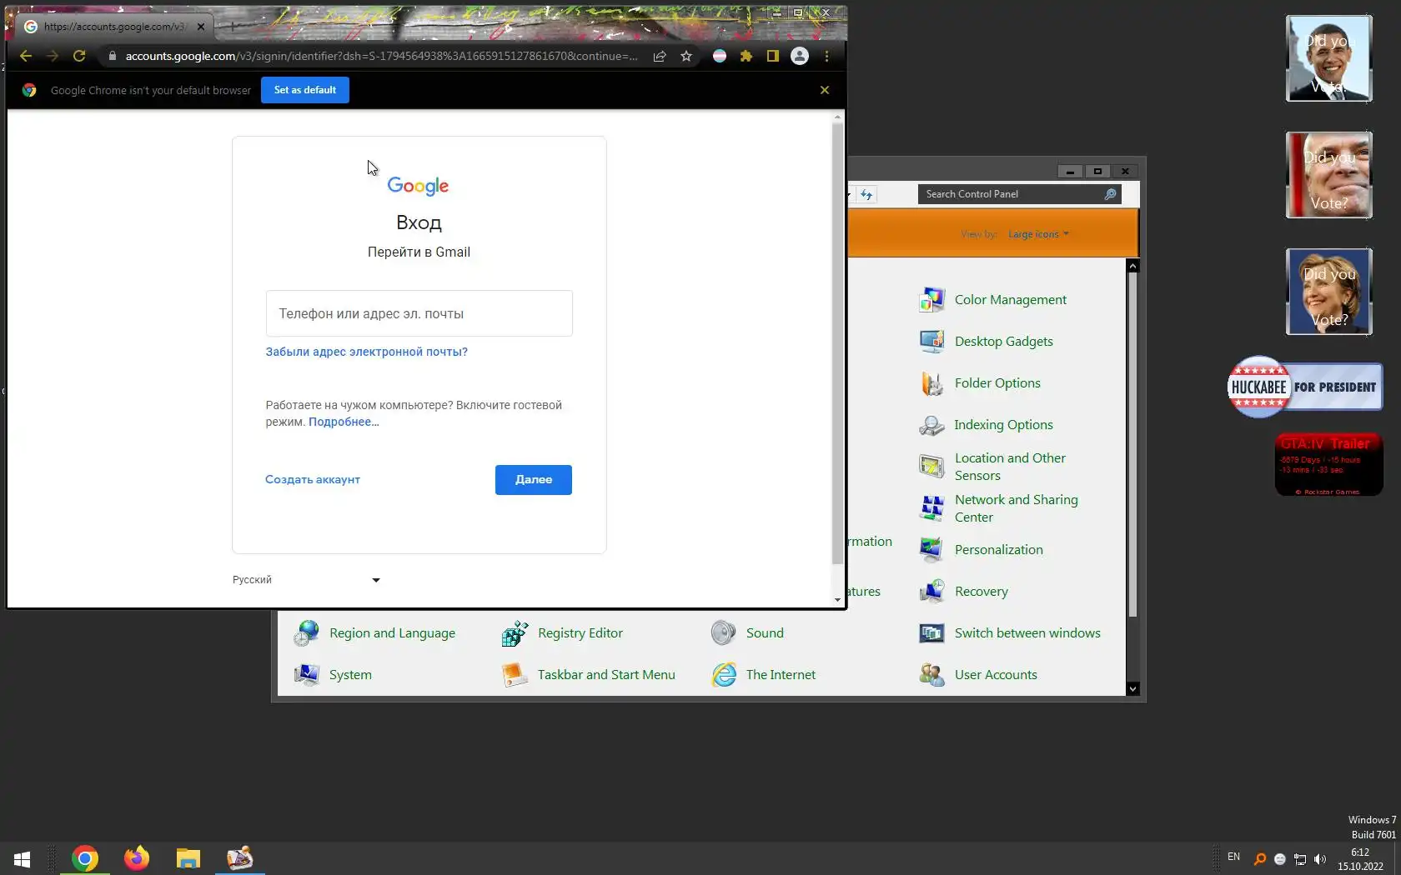Open the Chrome profile avatar icon
The width and height of the screenshot is (1401, 875).
click(800, 56)
